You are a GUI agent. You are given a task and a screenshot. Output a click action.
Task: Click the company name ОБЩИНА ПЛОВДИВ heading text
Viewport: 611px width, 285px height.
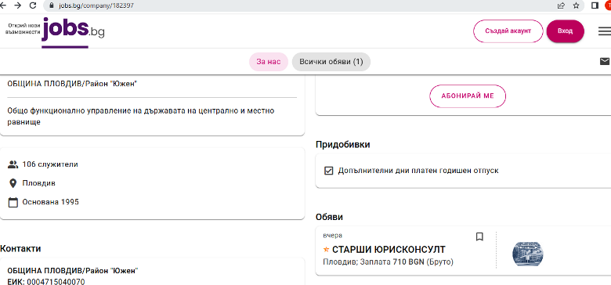[x=73, y=83]
